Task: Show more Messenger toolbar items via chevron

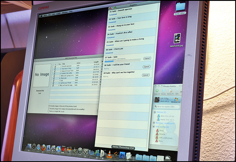Action: [181, 92]
